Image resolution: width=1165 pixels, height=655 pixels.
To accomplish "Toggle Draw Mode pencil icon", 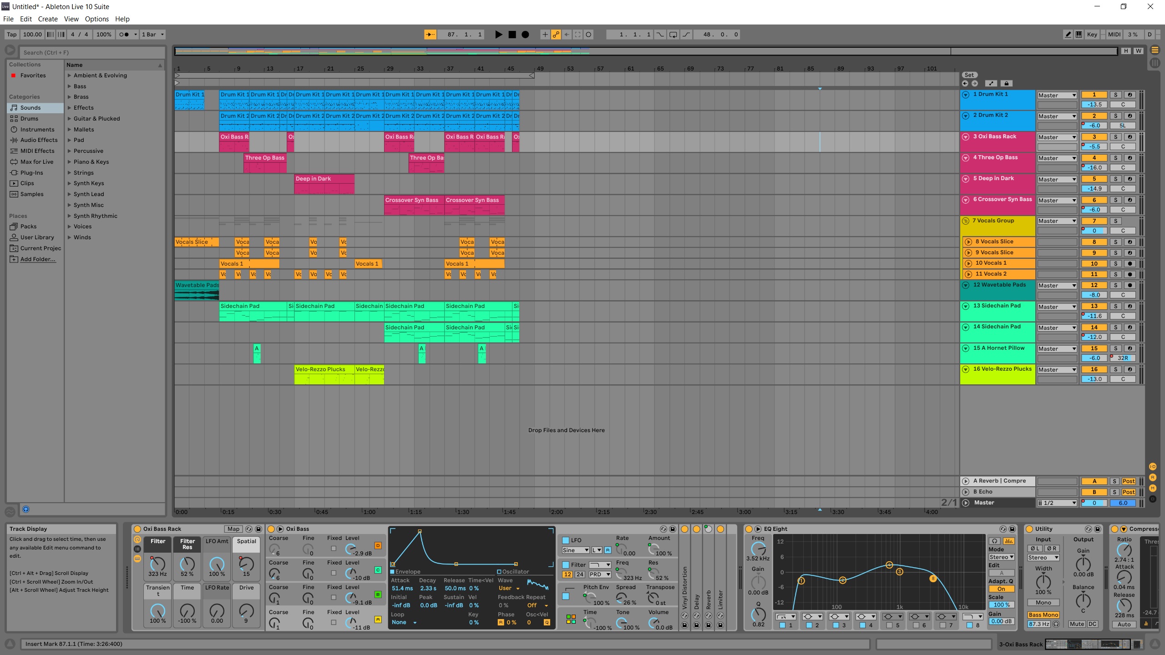I will pyautogui.click(x=1068, y=35).
